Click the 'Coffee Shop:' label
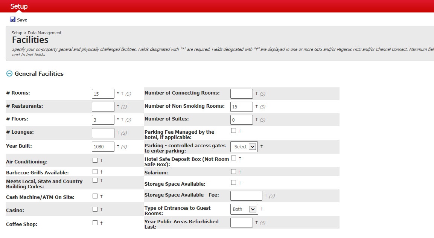The width and height of the screenshot is (434, 238). (x=21, y=224)
